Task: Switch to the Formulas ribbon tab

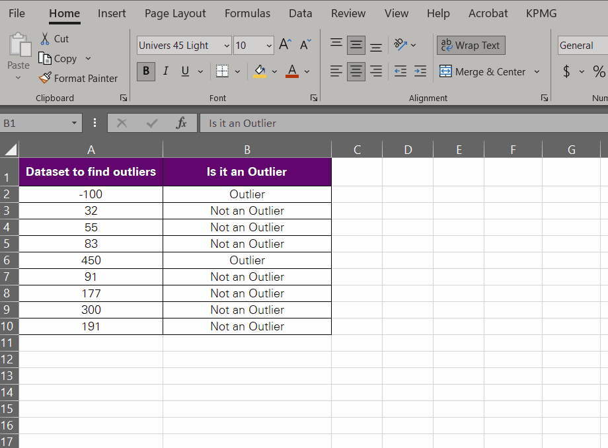Action: (247, 13)
